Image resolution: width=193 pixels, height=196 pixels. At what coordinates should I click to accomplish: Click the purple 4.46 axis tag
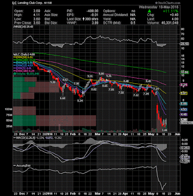point(184,115)
